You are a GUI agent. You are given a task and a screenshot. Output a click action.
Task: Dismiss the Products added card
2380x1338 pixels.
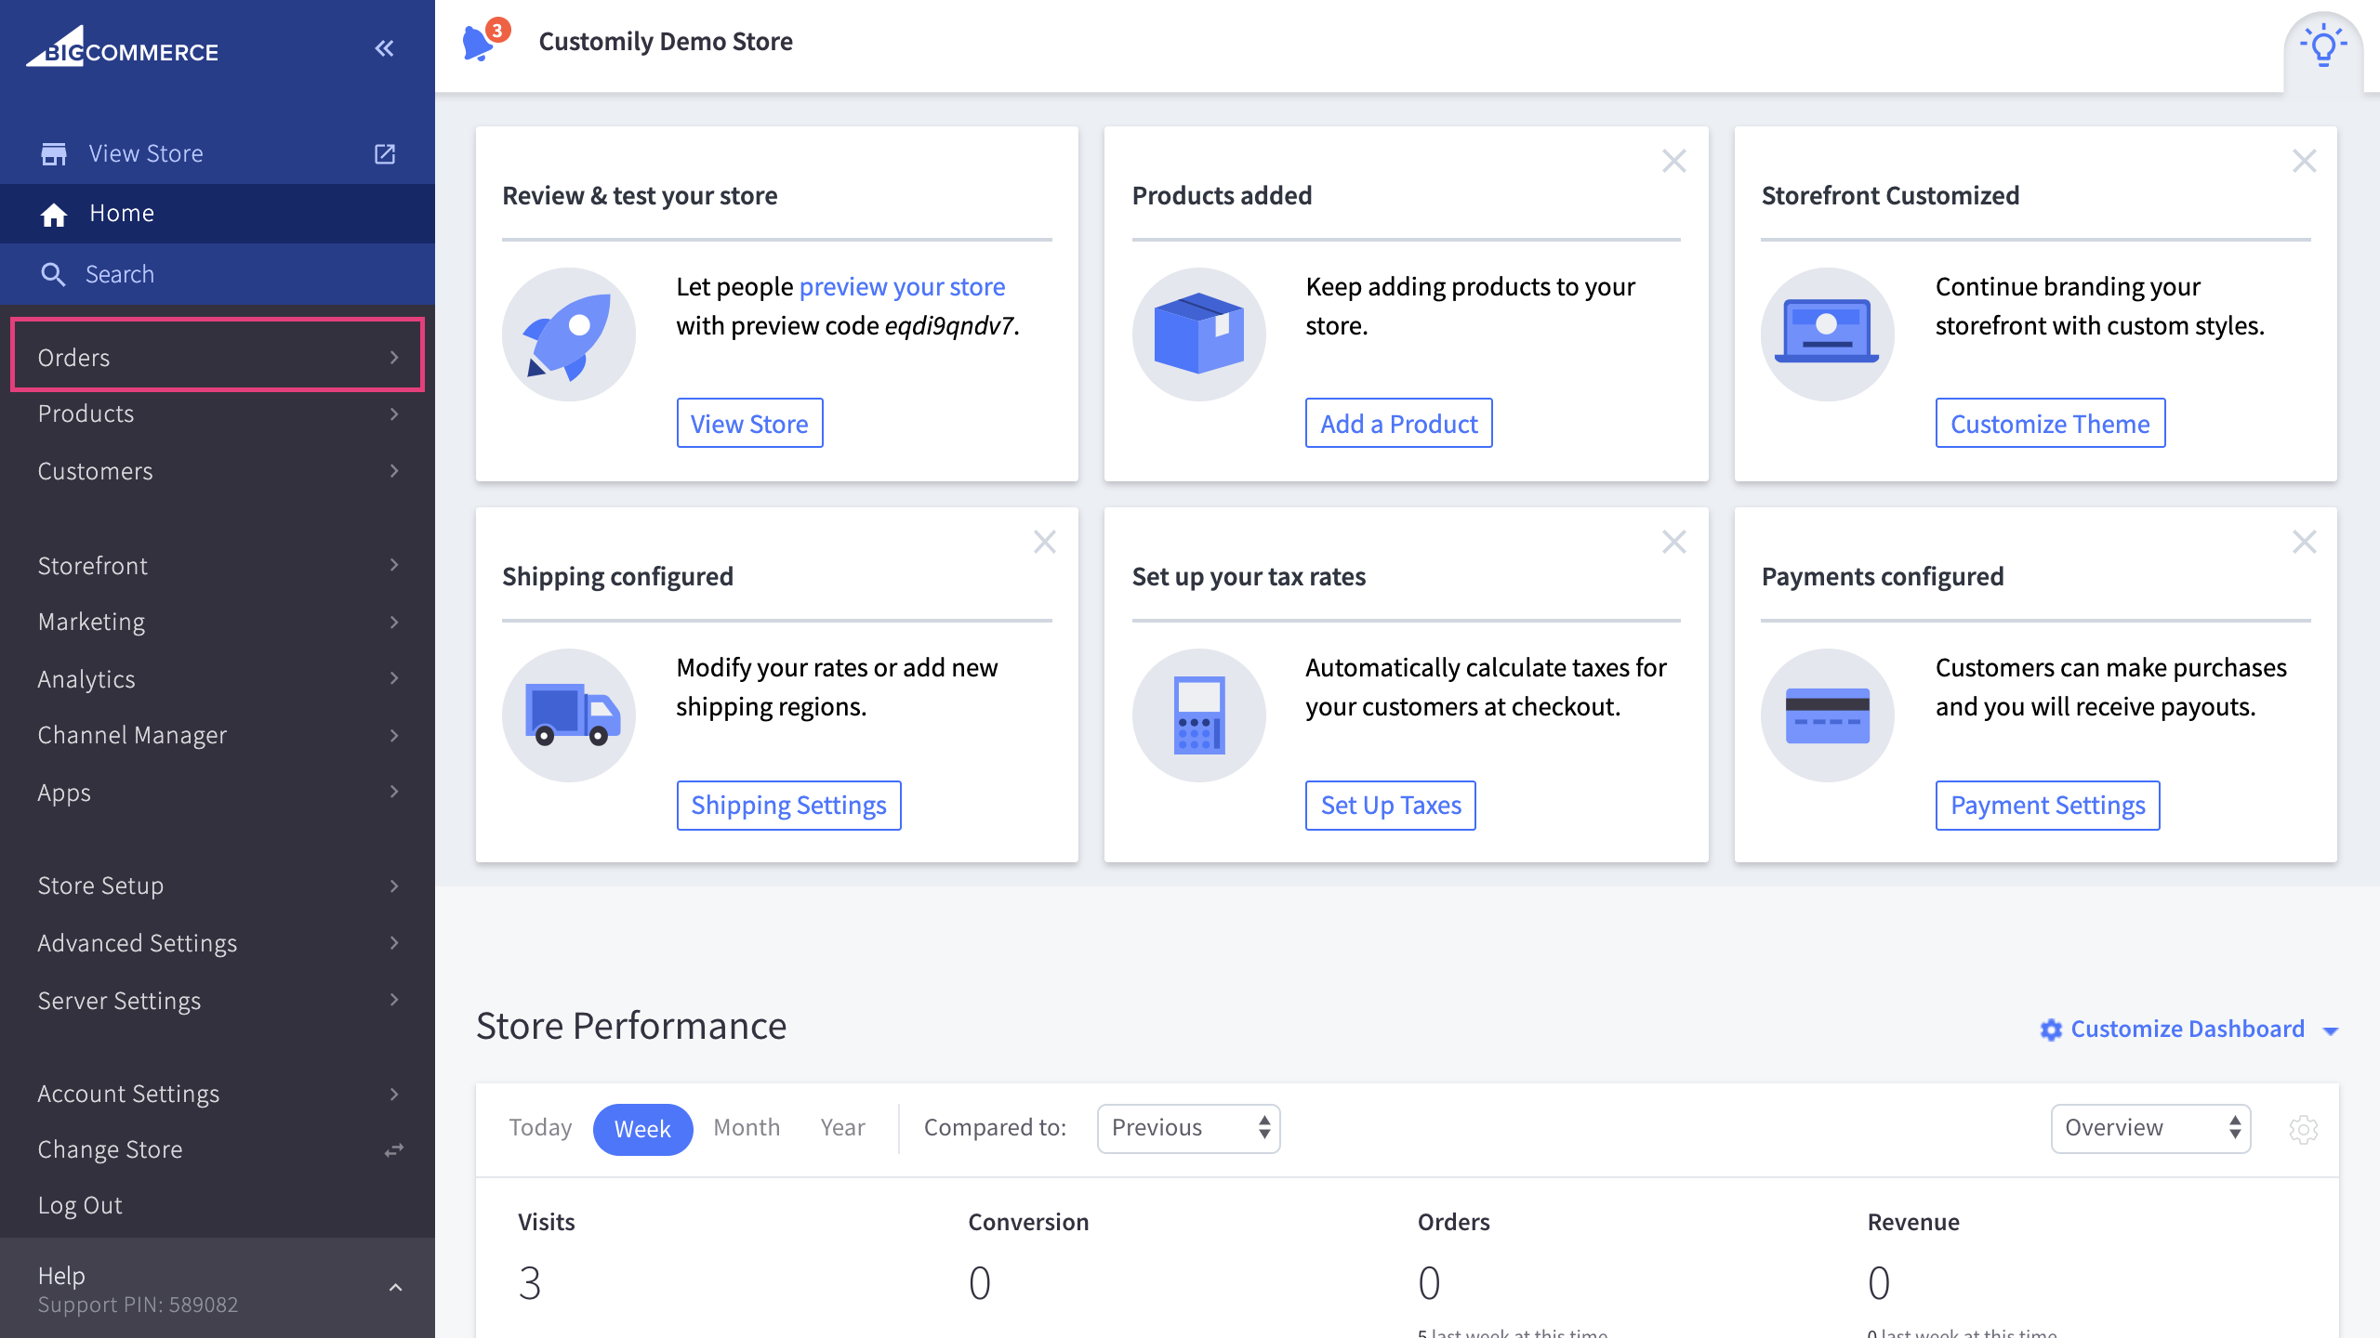coord(1673,161)
